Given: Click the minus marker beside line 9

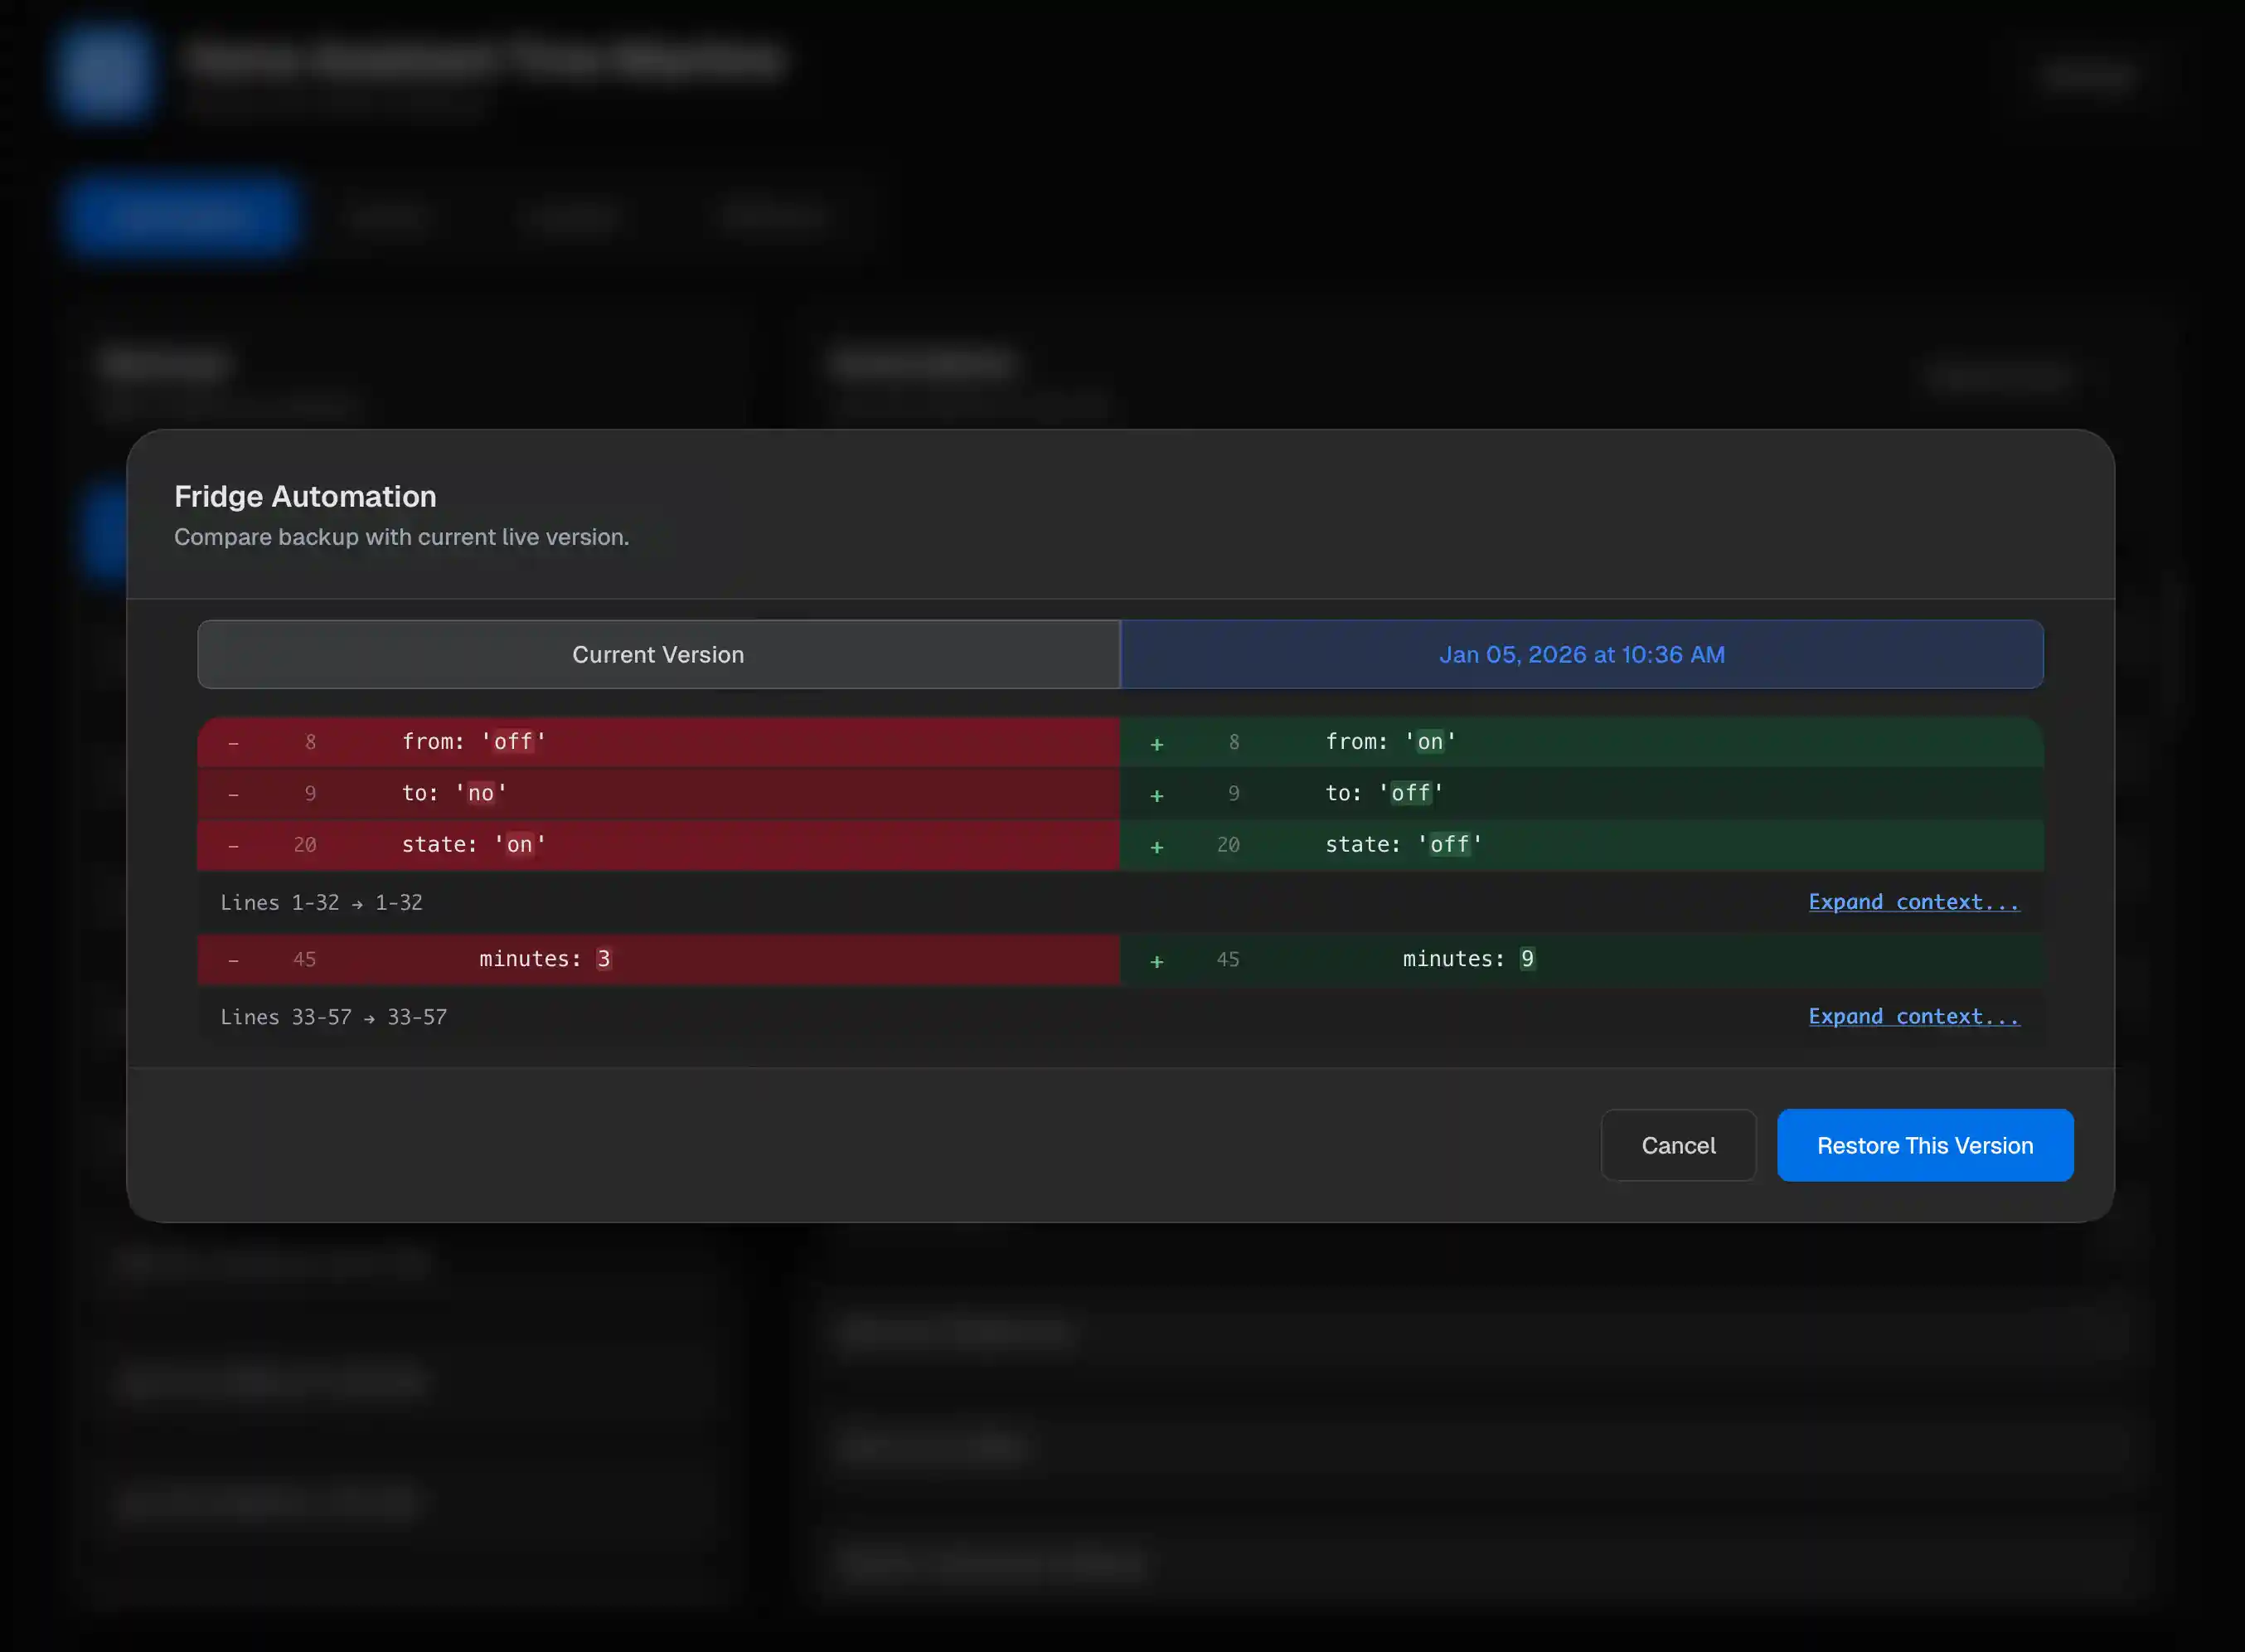Looking at the screenshot, I should (234, 793).
